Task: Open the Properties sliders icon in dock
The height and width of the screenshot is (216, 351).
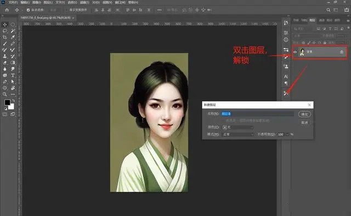Action: [x=286, y=33]
